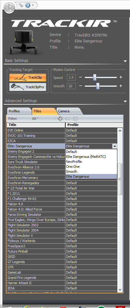Select the Flight Simulator 2004 row

tap(36, 230)
